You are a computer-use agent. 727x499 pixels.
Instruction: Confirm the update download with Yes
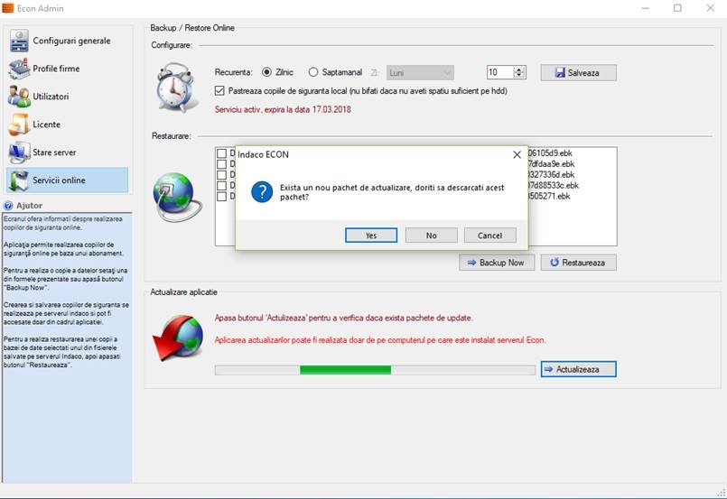coord(371,236)
